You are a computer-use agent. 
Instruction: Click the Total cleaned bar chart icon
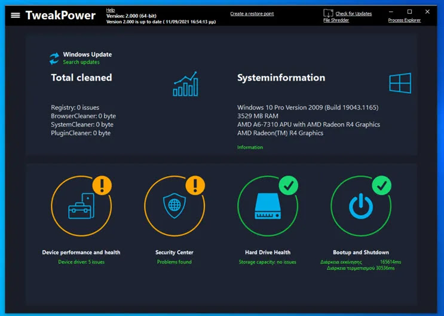point(185,84)
